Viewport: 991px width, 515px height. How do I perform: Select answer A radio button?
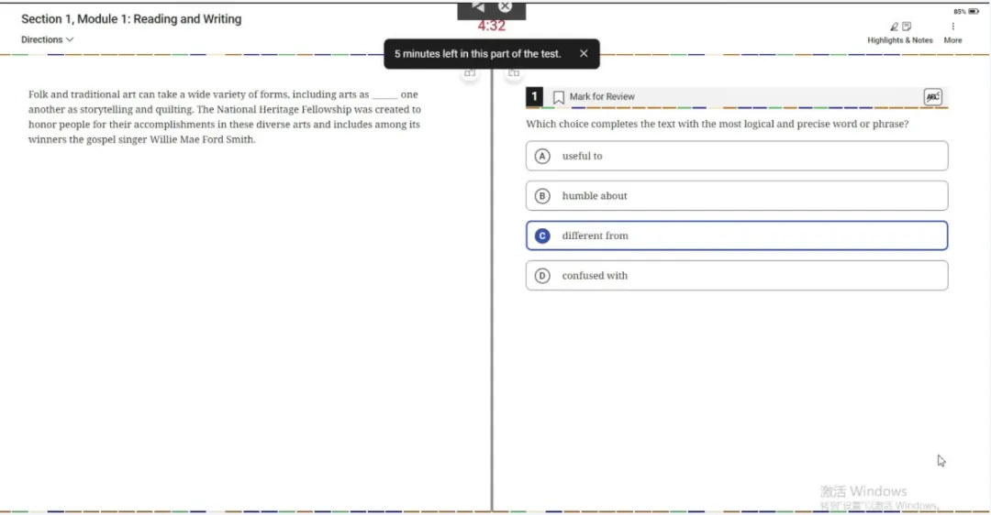(542, 156)
